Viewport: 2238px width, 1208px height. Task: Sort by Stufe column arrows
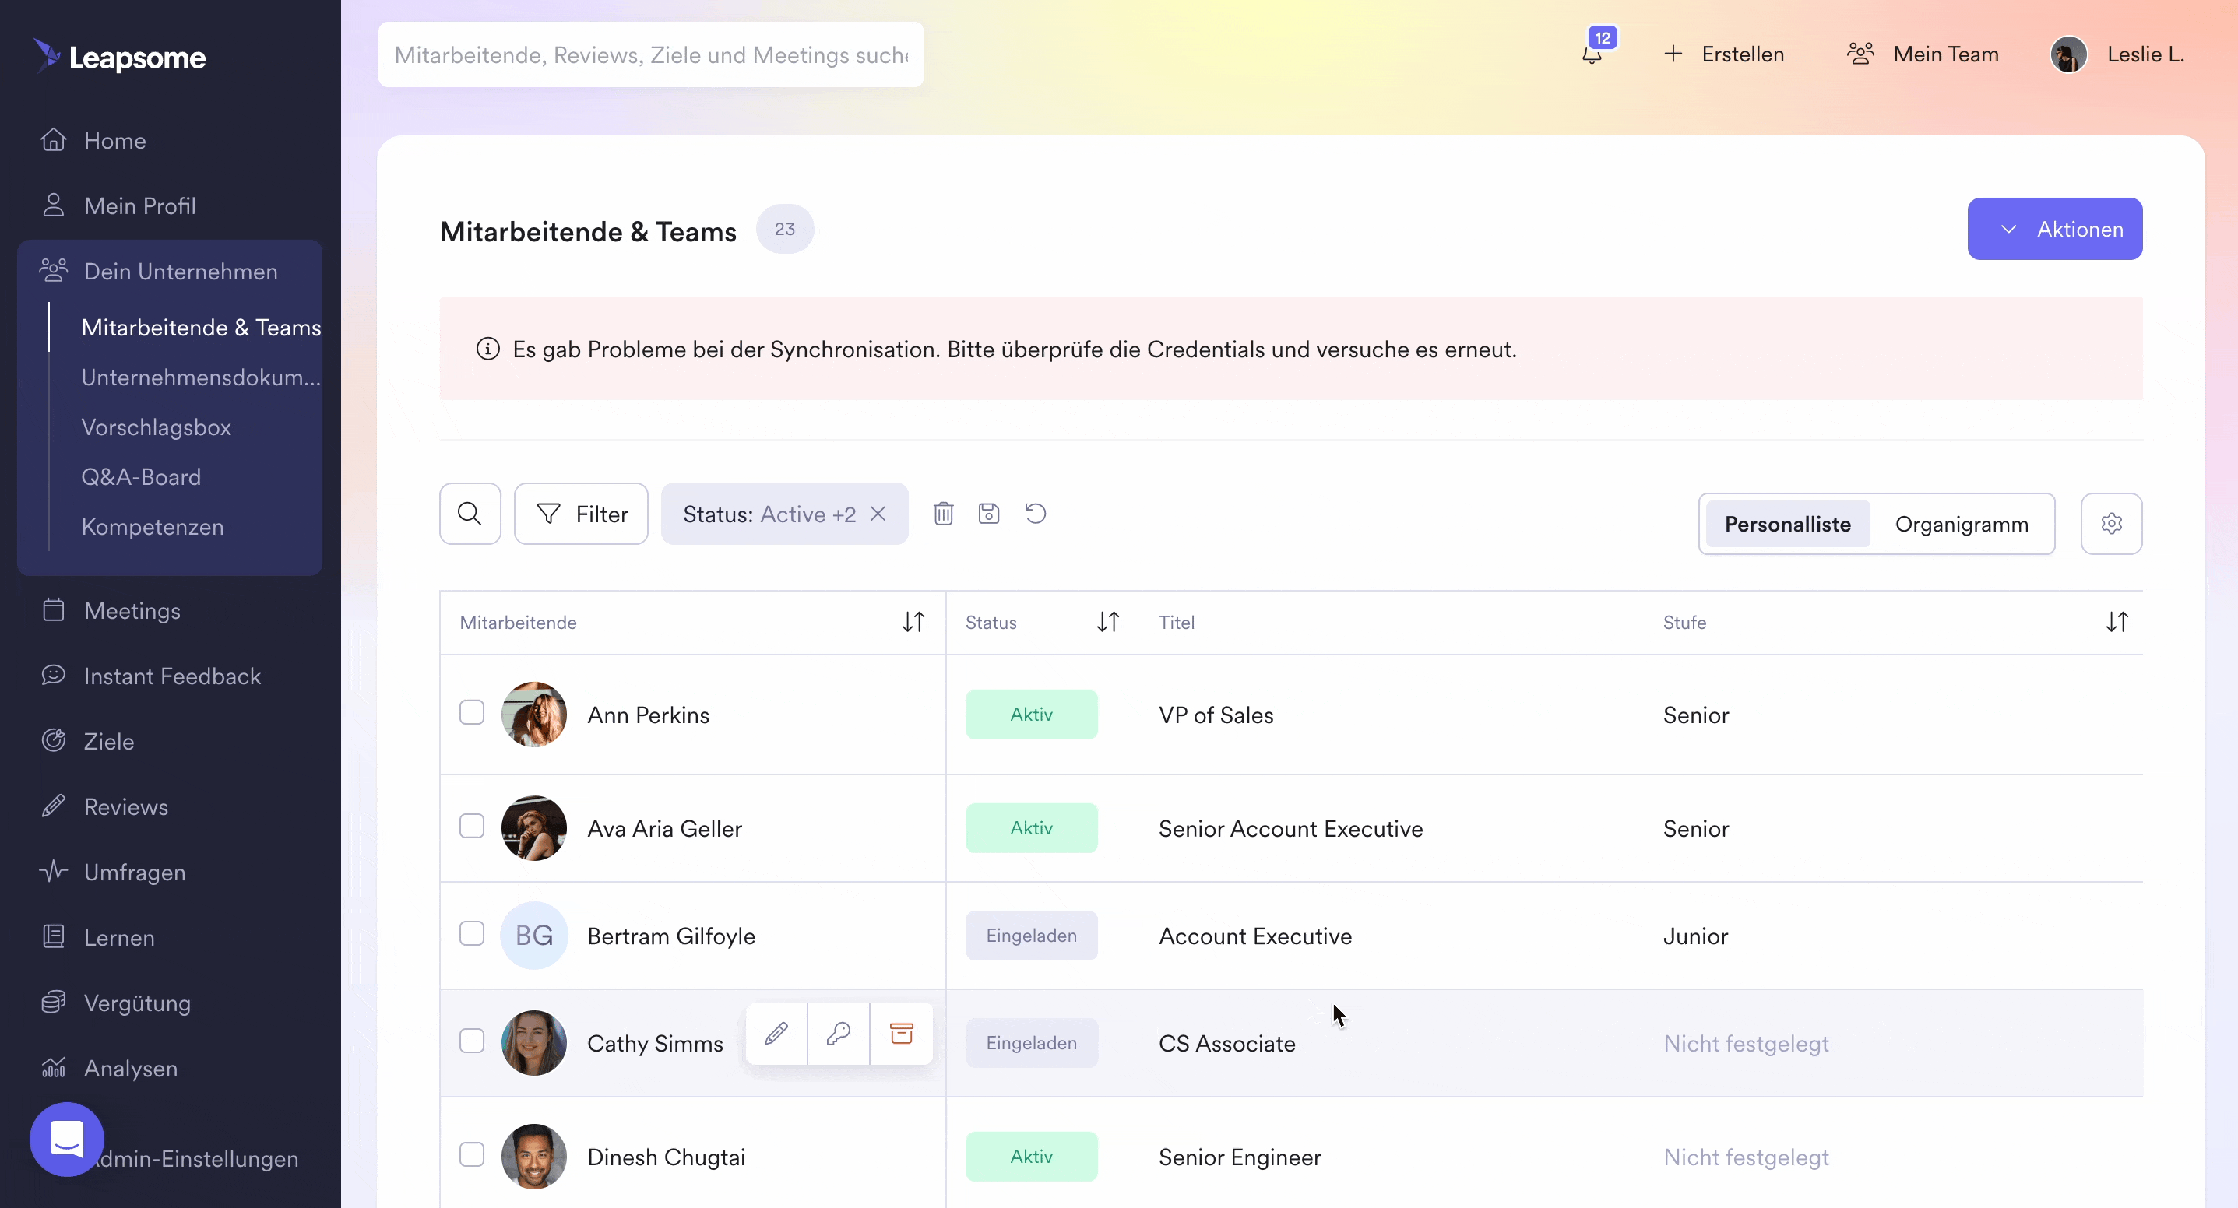[x=2117, y=622]
